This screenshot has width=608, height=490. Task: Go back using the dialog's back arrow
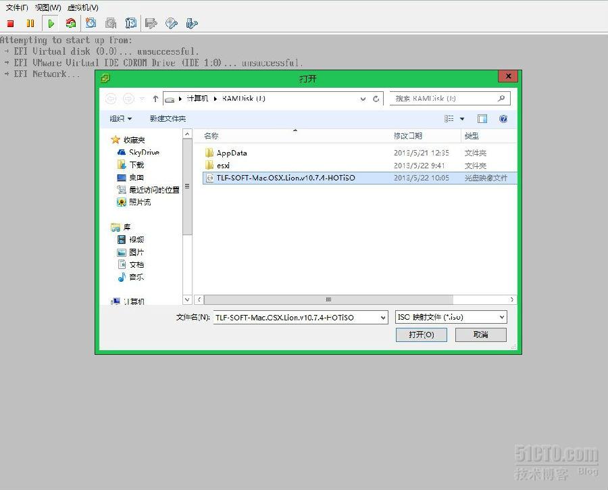(111, 99)
